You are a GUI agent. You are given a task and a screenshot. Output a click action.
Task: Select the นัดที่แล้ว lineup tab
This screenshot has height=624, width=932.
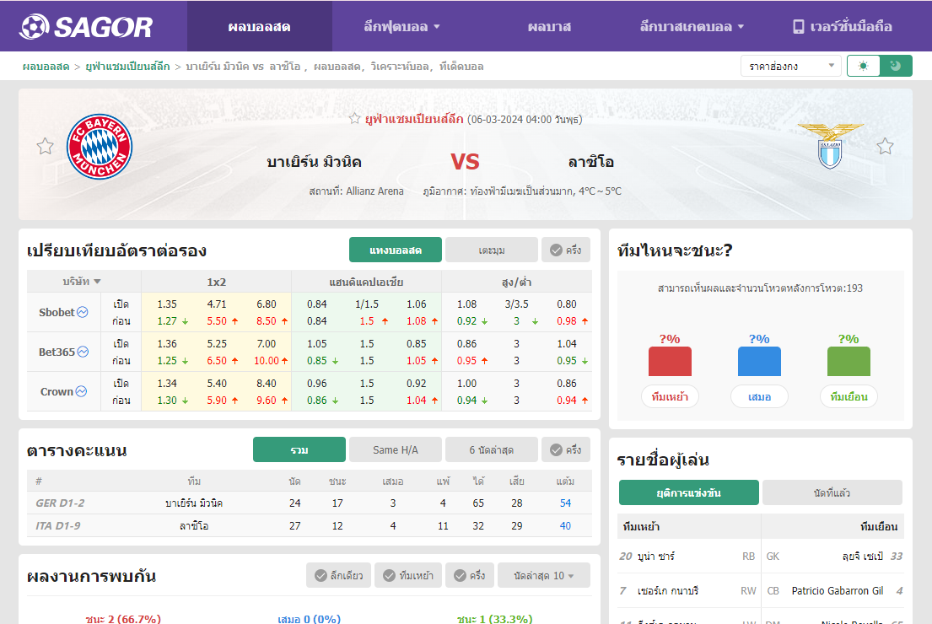click(832, 492)
